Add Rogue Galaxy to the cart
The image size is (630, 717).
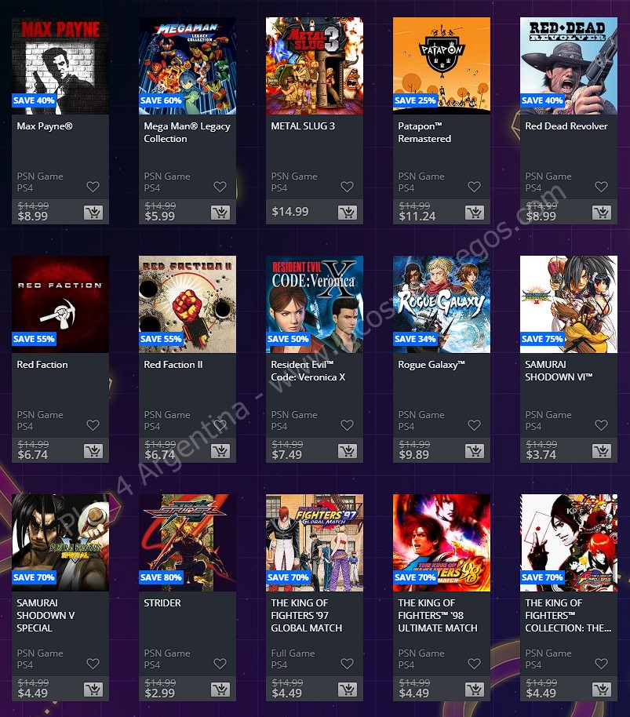(475, 451)
